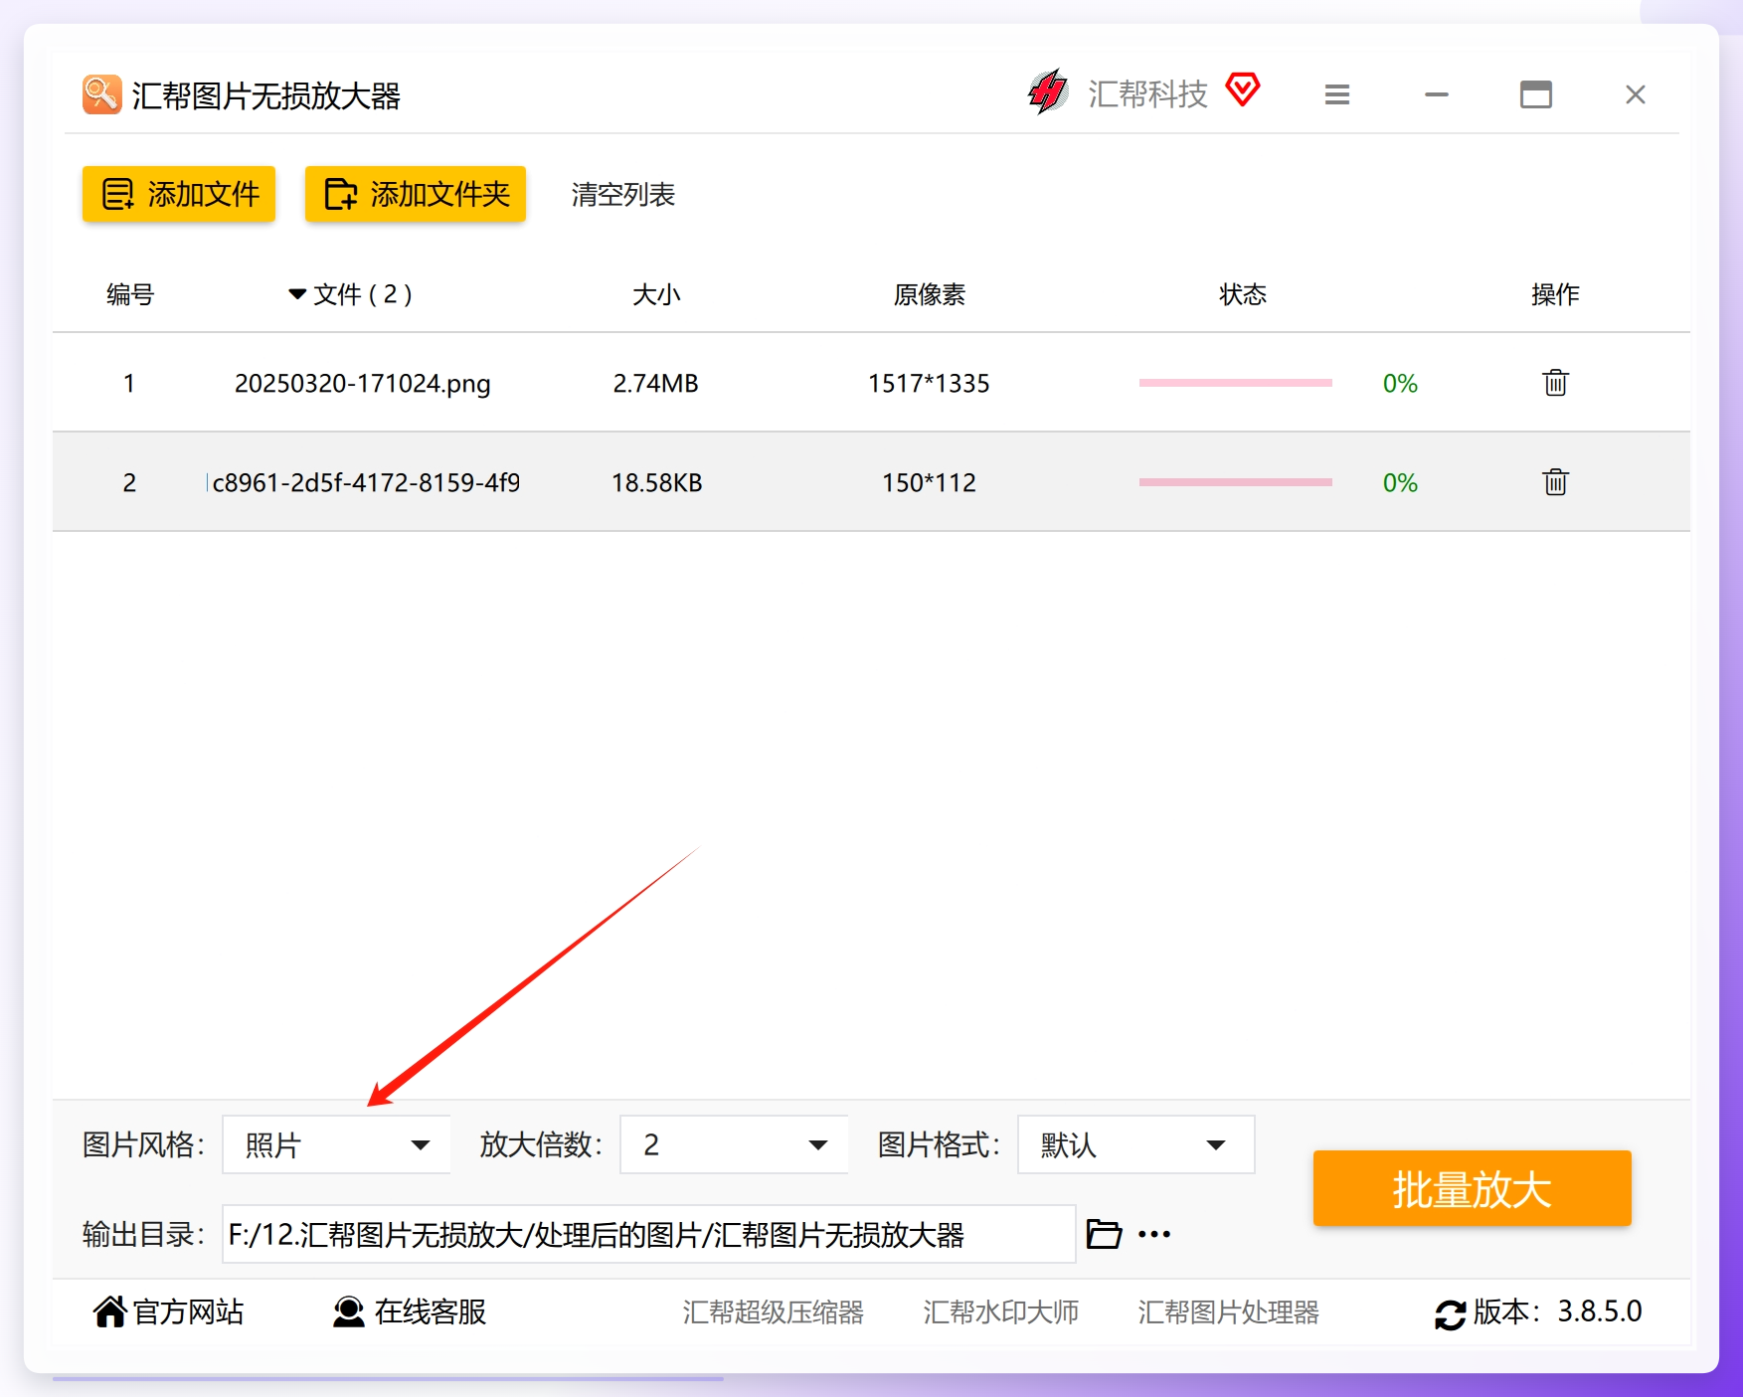Click the 汇帮科技 logo icon

[x=1048, y=92]
